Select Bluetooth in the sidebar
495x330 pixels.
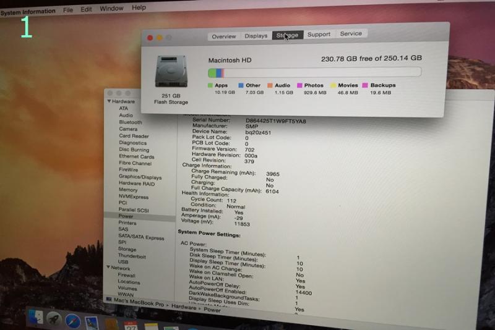(131, 122)
